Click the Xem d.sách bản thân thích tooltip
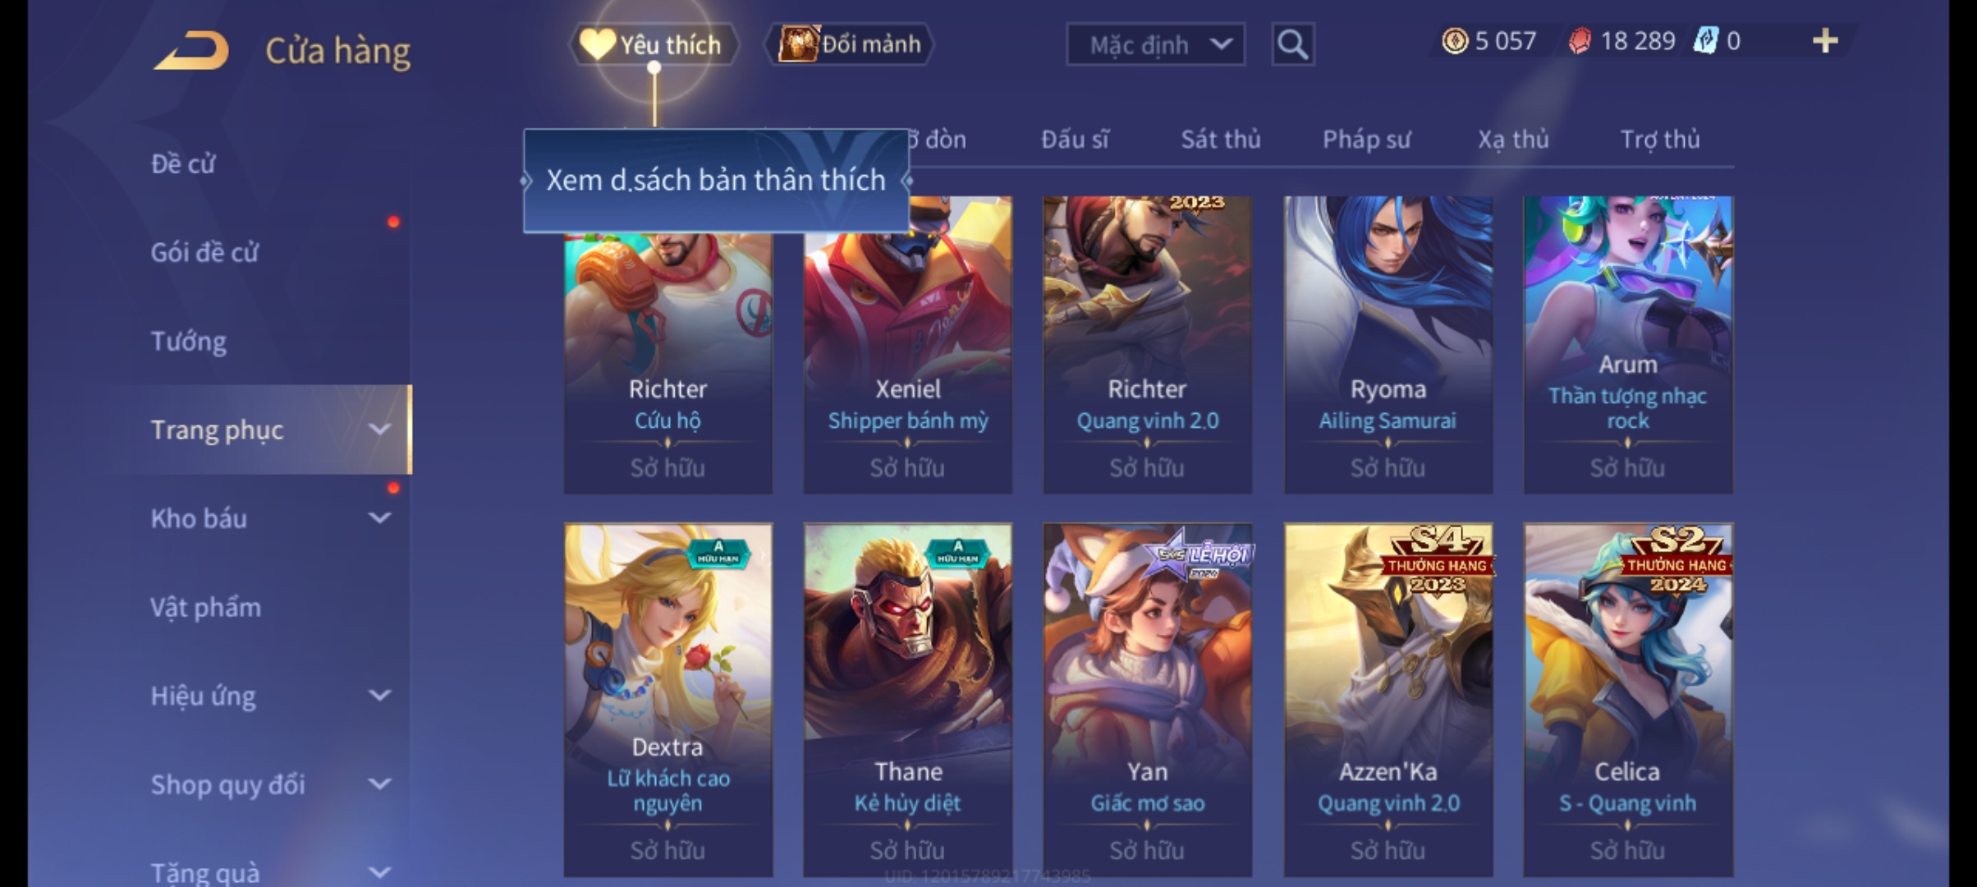 point(716,181)
